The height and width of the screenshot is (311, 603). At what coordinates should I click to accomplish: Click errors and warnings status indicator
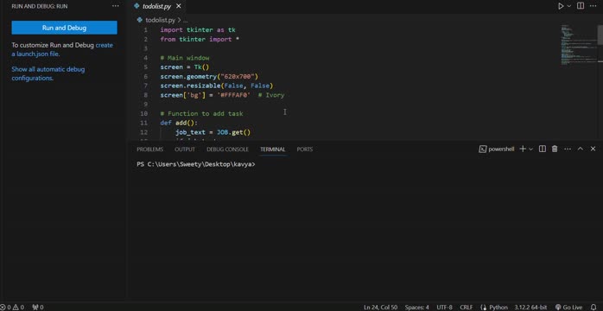click(12, 308)
